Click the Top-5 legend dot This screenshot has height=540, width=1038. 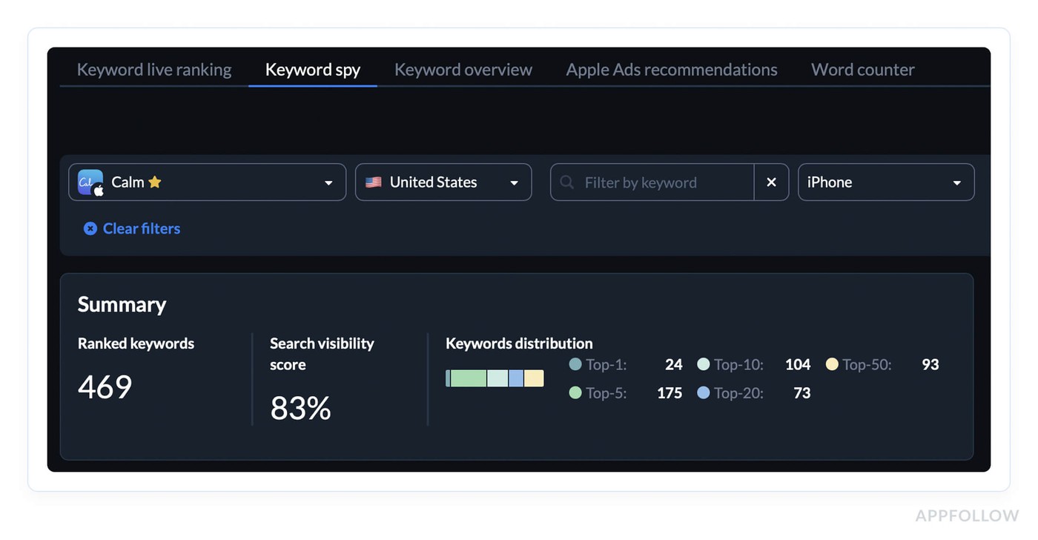(575, 392)
